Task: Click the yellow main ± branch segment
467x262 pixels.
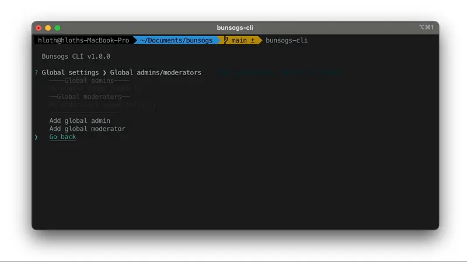Action: click(x=243, y=40)
